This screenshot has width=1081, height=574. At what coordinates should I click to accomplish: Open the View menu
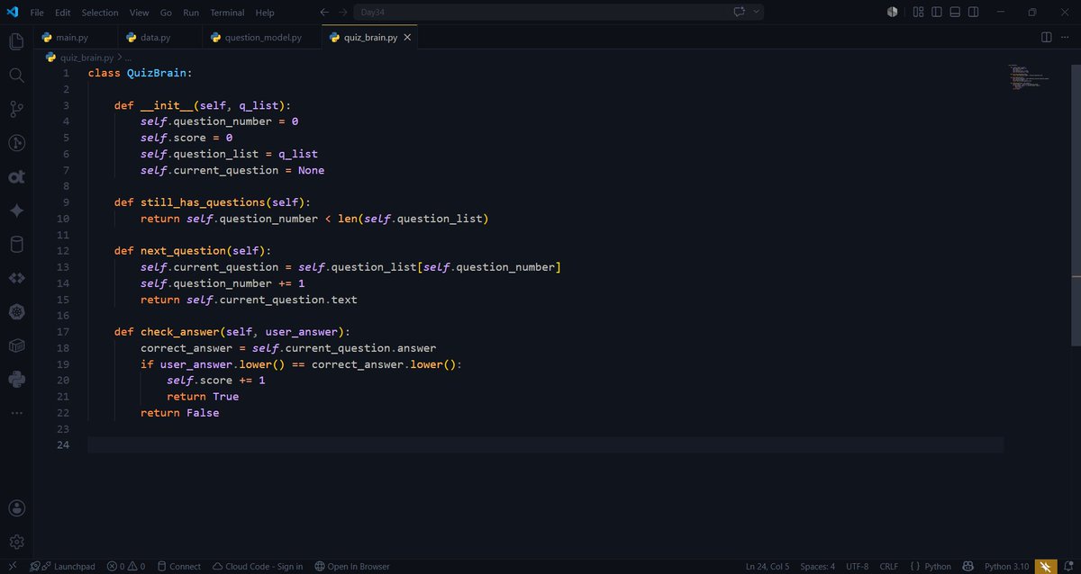click(139, 13)
